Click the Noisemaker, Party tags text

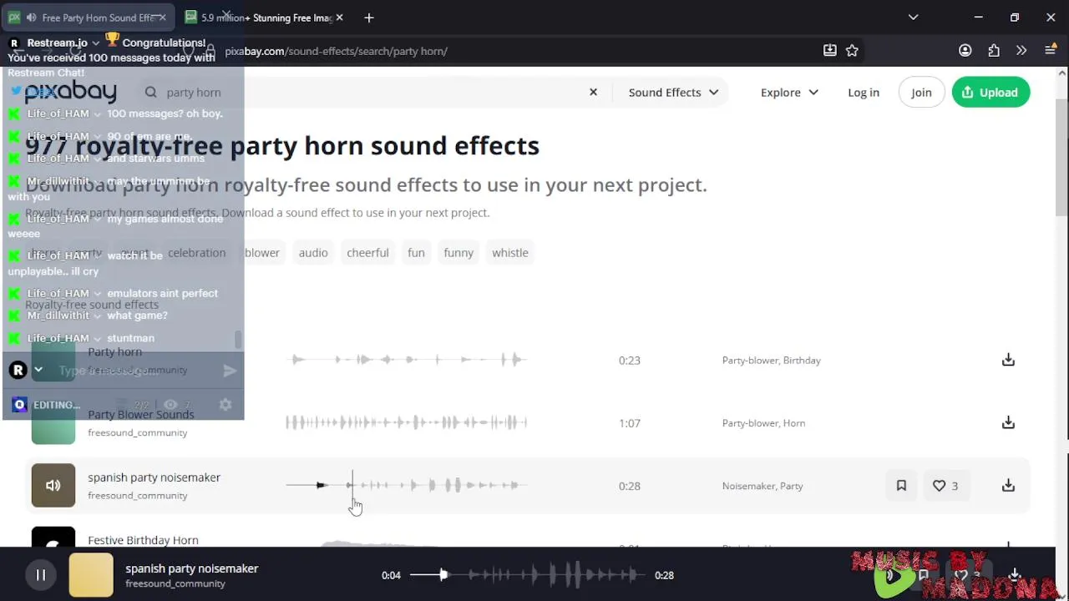point(762,485)
